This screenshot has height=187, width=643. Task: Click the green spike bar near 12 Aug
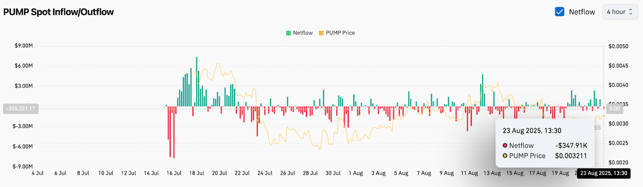point(482,90)
